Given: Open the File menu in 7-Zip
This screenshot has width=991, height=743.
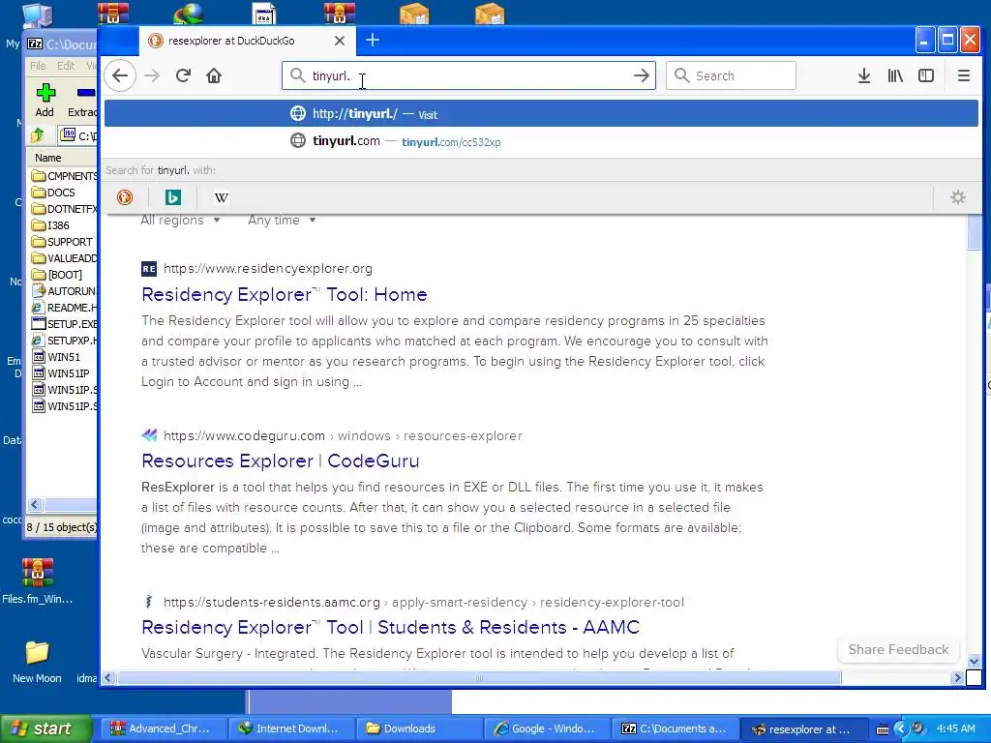Looking at the screenshot, I should pyautogui.click(x=38, y=66).
